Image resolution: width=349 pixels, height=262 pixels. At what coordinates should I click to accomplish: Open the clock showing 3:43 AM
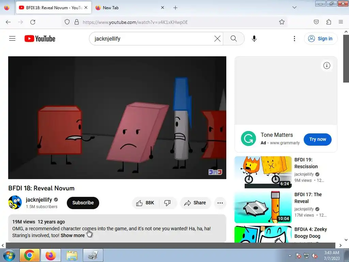coord(332,256)
